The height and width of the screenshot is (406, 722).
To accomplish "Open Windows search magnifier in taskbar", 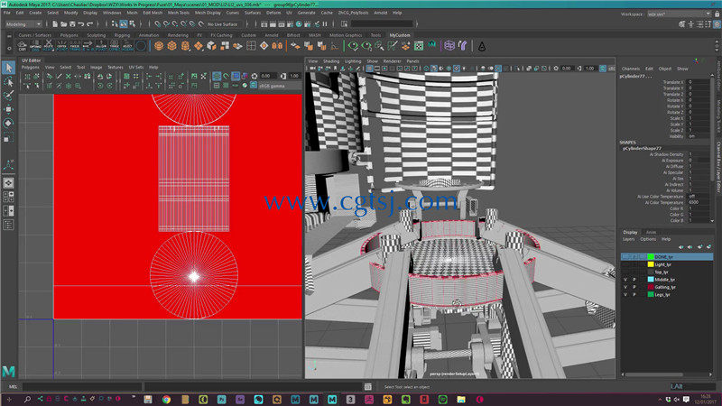I will (x=27, y=399).
